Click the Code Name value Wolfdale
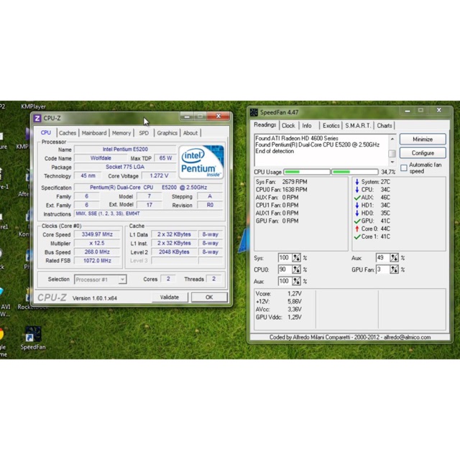The width and height of the screenshot is (460, 460). (x=101, y=158)
